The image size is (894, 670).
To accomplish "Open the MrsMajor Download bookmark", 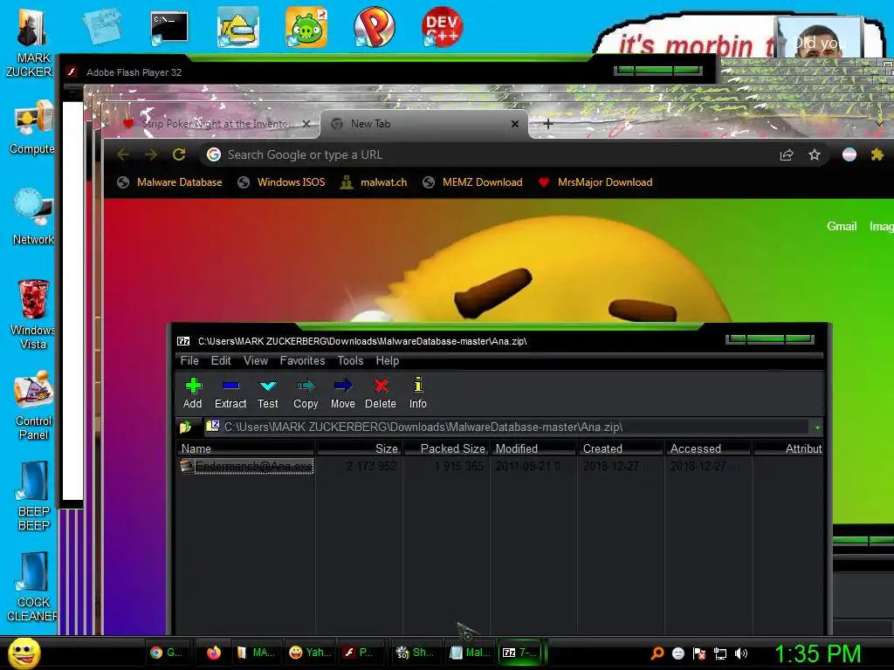I will 595,182.
